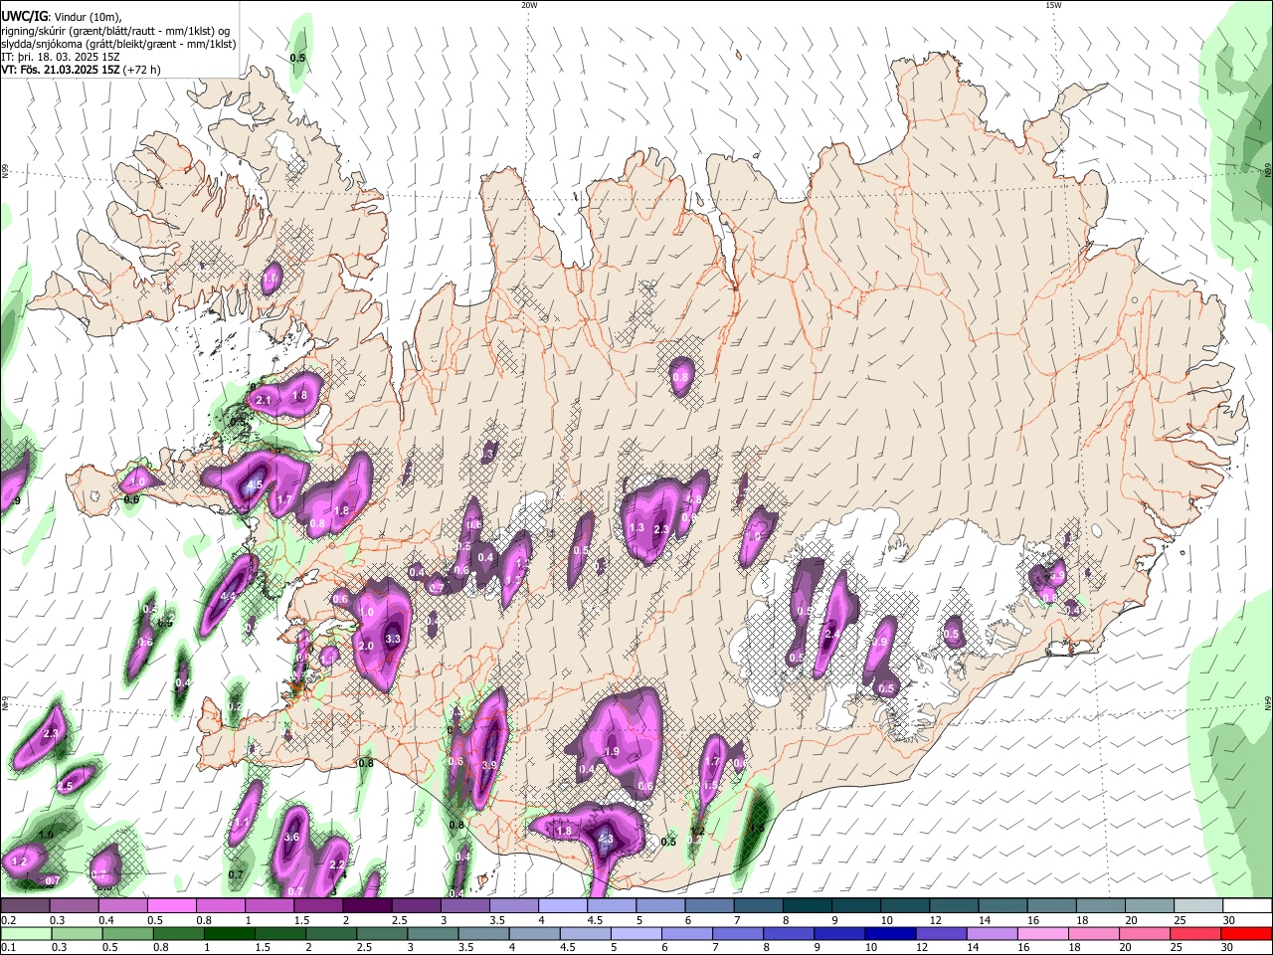Select the 0.3 purple swatch in the upper legend
This screenshot has width=1273, height=955.
tap(74, 906)
